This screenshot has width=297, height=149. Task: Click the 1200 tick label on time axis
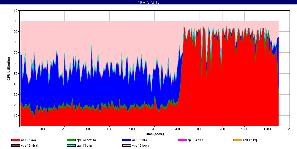[290, 129]
